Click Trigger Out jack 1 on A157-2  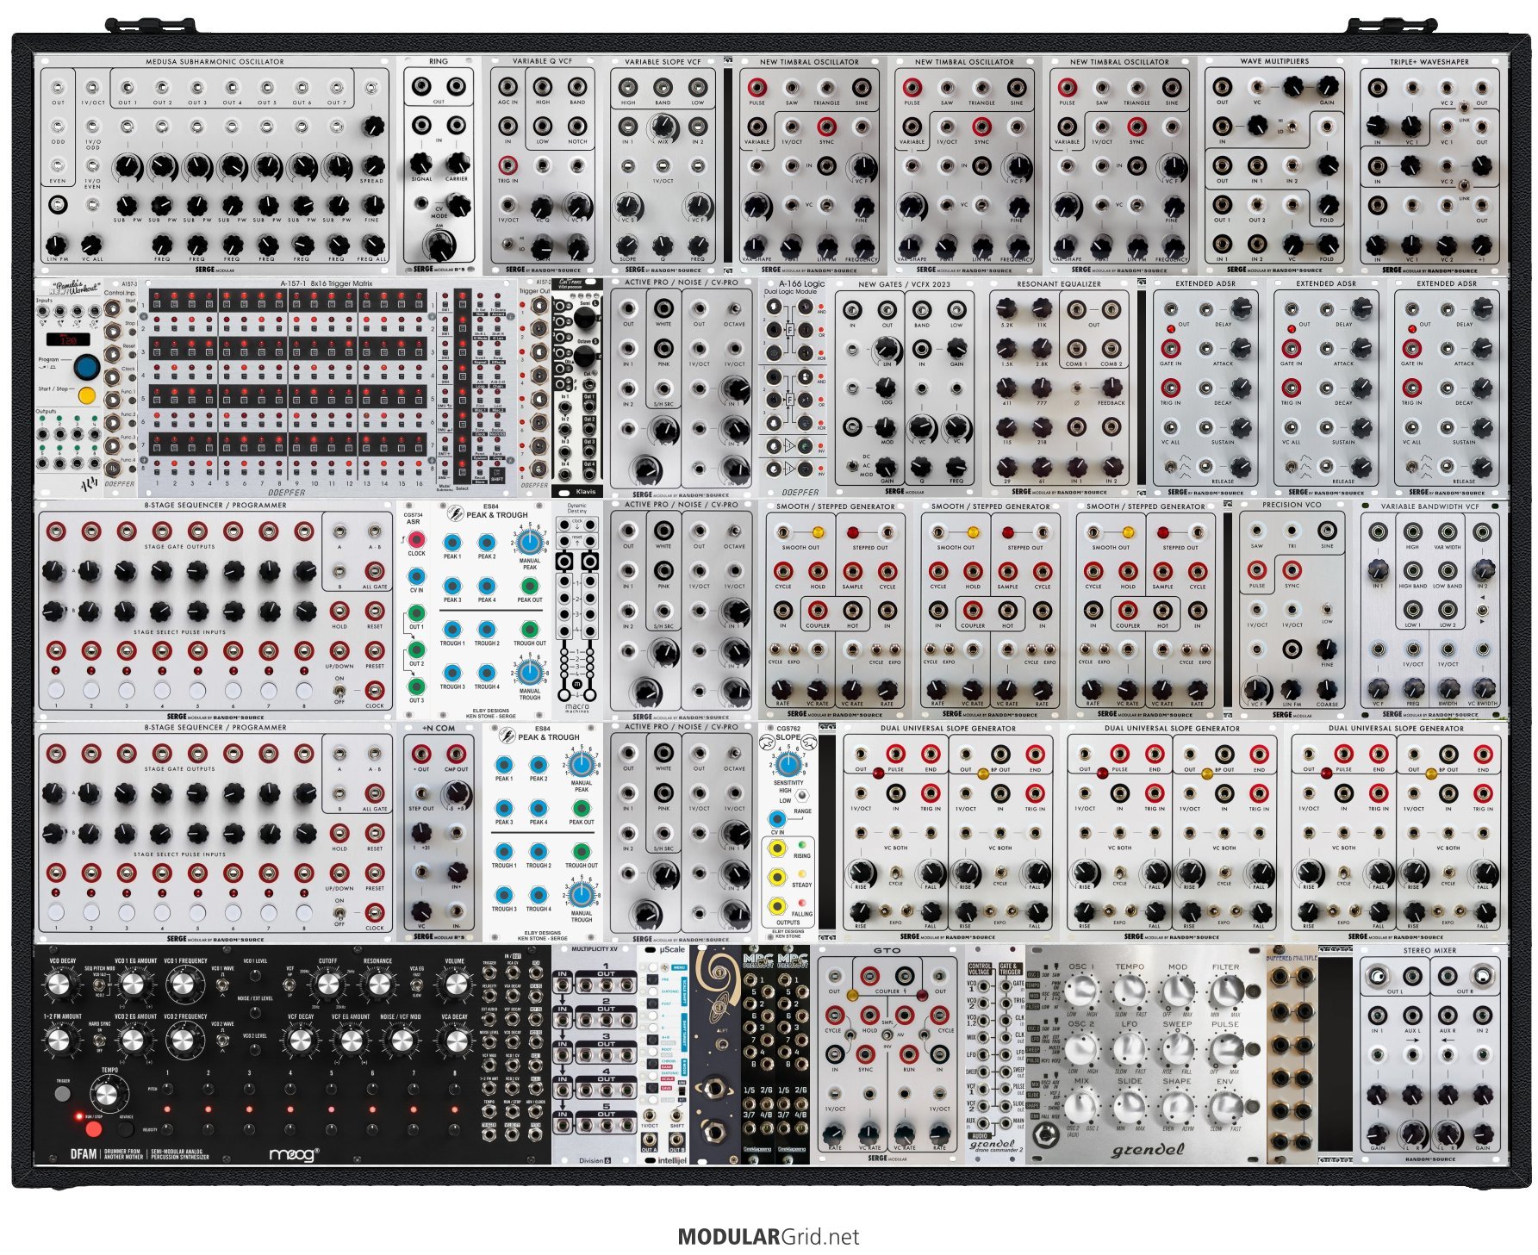541,307
